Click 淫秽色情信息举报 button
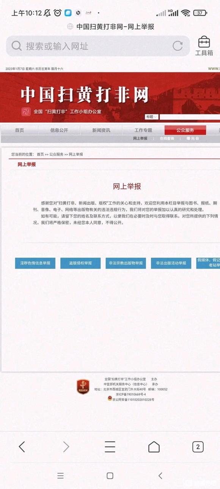The height and width of the screenshot is (489, 220). 35,263
